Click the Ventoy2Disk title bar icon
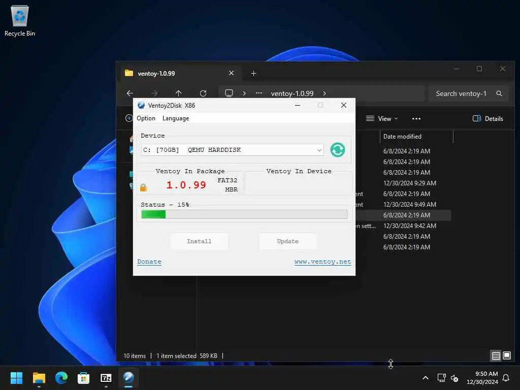The width and height of the screenshot is (520, 390). click(141, 105)
